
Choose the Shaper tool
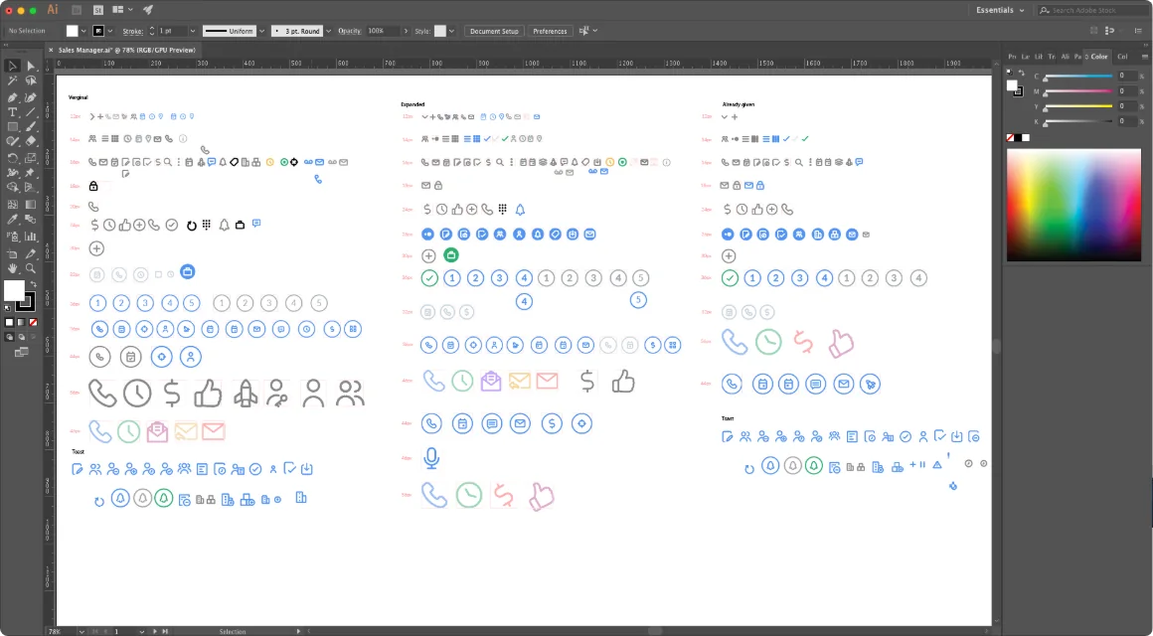pyautogui.click(x=13, y=142)
